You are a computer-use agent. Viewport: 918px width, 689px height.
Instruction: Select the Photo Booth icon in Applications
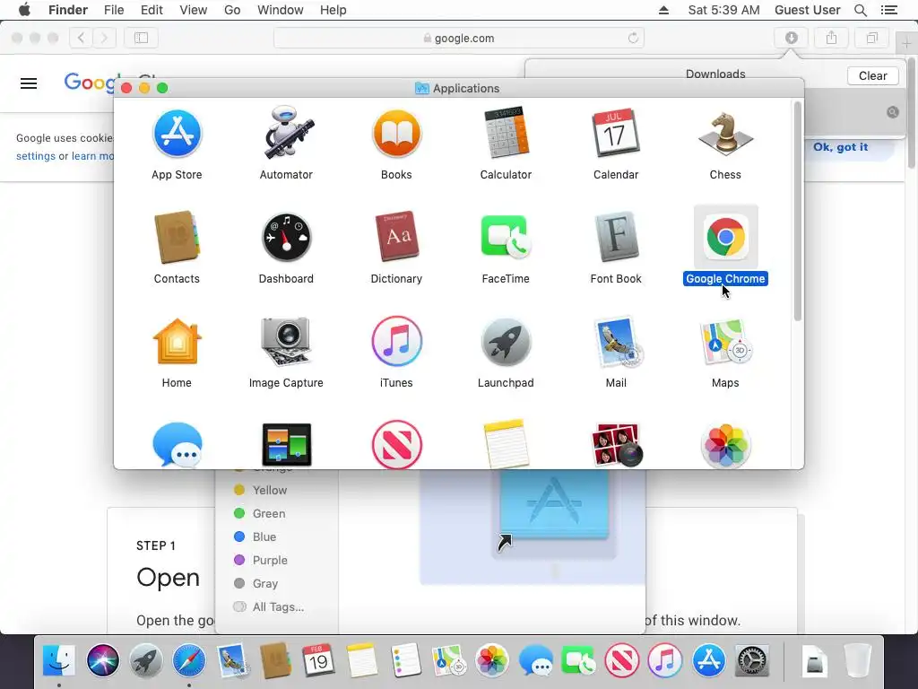(618, 445)
